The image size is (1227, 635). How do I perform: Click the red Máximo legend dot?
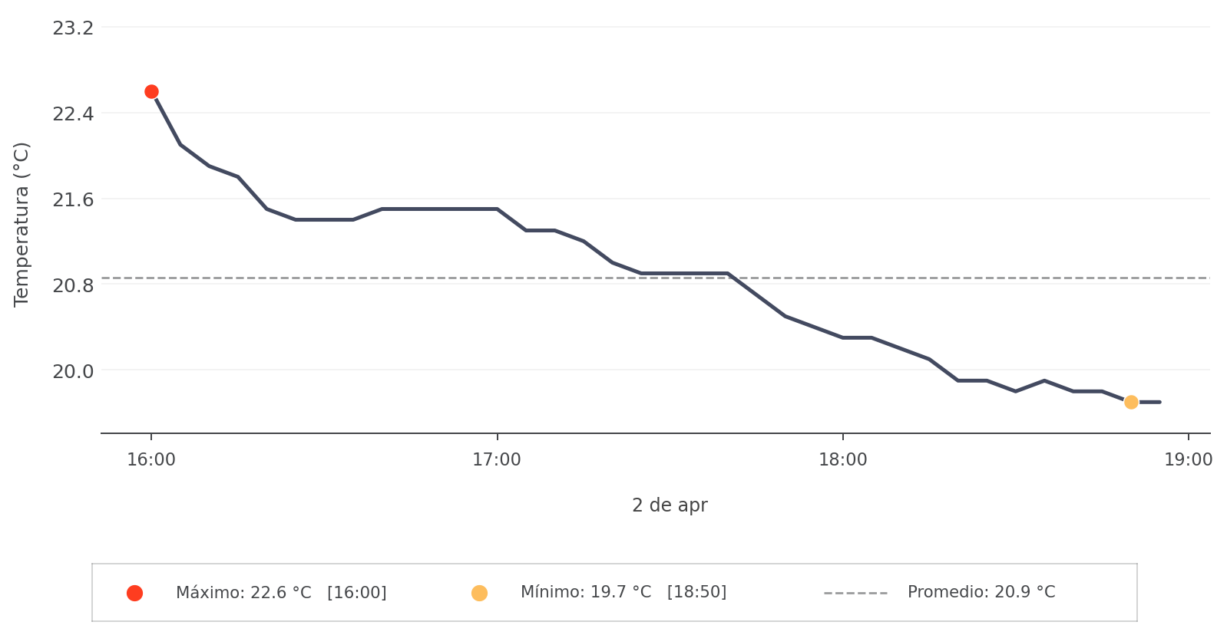(134, 593)
